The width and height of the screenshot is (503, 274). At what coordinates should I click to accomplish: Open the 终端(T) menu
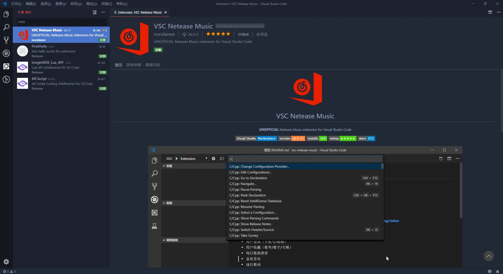[107, 4]
